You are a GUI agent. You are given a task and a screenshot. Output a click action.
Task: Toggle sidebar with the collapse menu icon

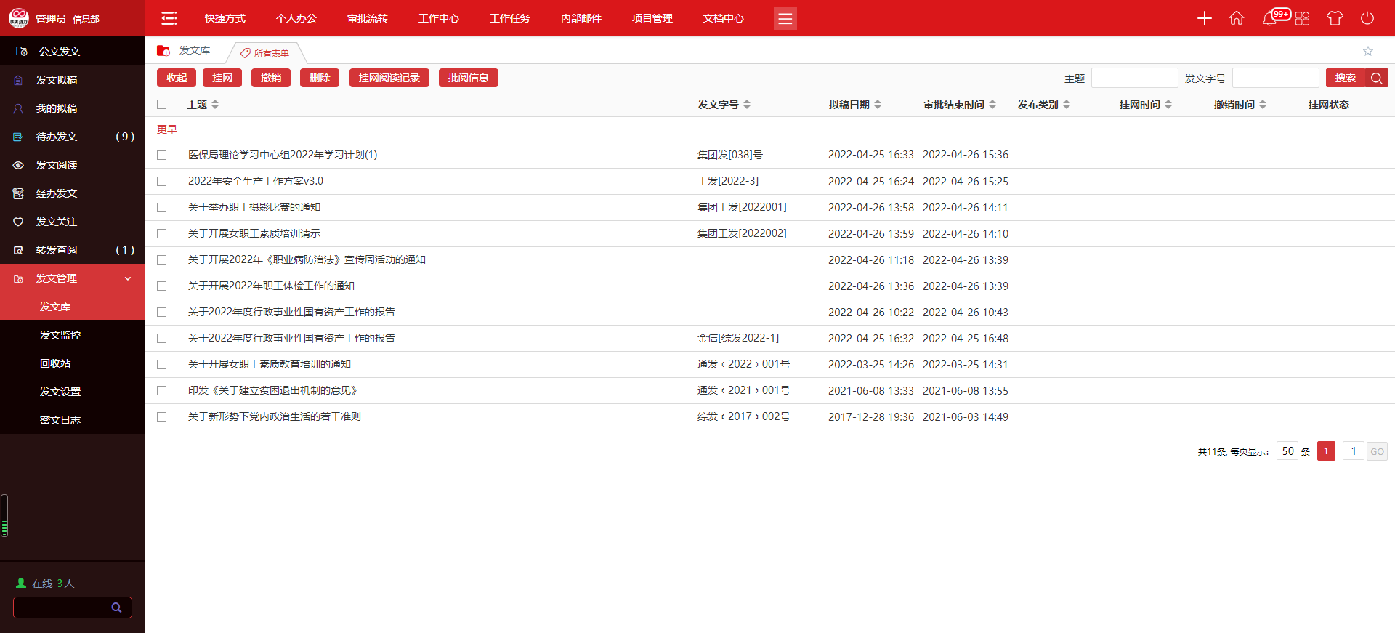pos(169,18)
